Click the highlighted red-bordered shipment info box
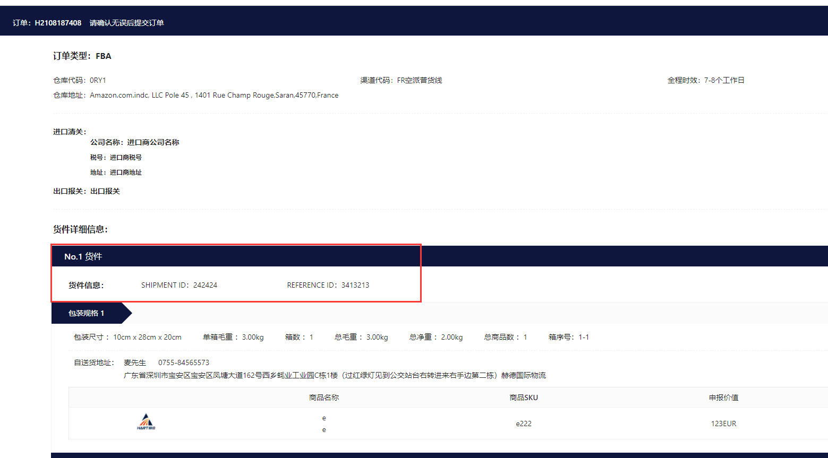The height and width of the screenshot is (458, 828). 235,273
